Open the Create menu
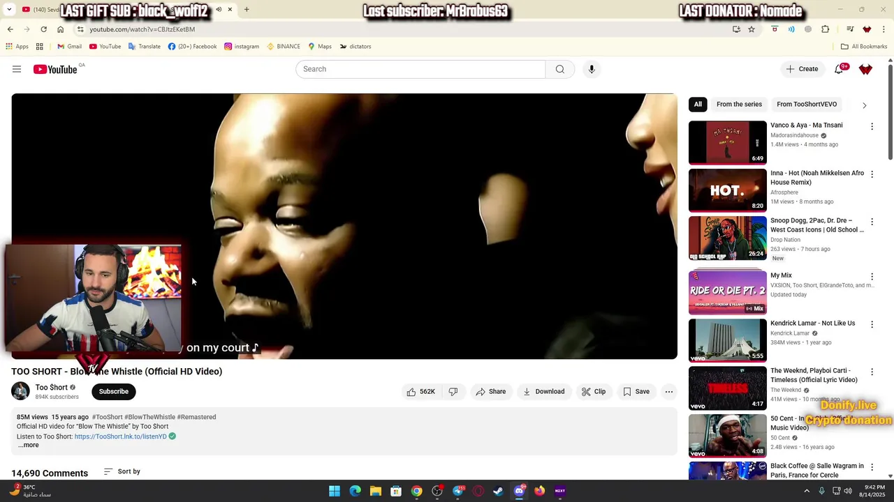 (x=802, y=69)
